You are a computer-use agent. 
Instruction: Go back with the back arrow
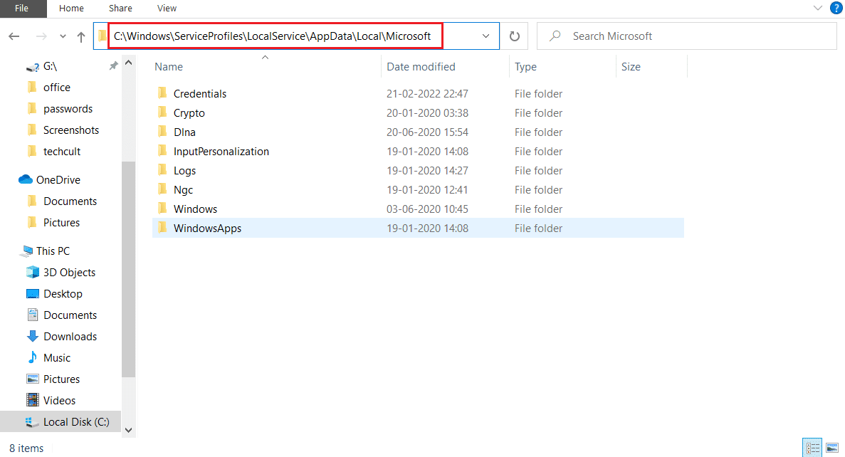(x=14, y=36)
